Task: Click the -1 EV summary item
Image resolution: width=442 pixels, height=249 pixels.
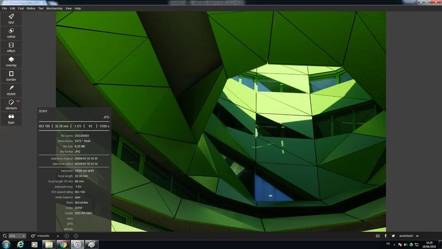Action: [78, 126]
